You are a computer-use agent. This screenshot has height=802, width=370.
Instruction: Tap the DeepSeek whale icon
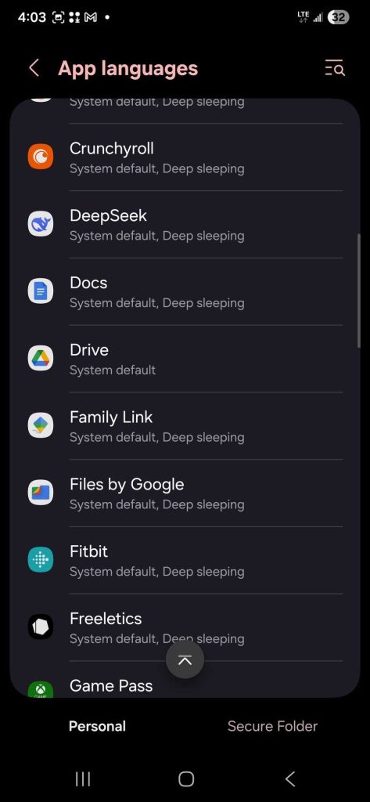(41, 223)
